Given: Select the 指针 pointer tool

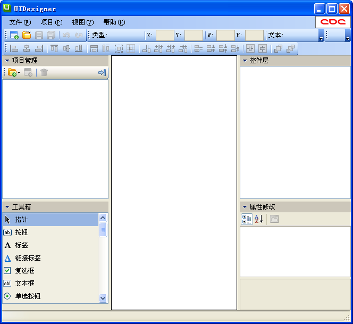Looking at the screenshot, I should [21, 220].
